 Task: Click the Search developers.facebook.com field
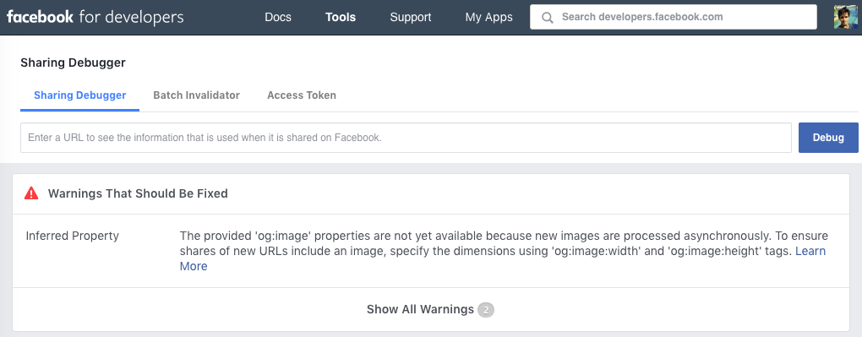click(673, 17)
